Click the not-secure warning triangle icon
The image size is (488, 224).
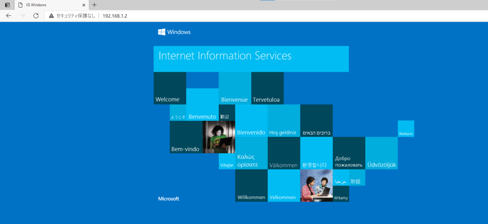[x=51, y=16]
